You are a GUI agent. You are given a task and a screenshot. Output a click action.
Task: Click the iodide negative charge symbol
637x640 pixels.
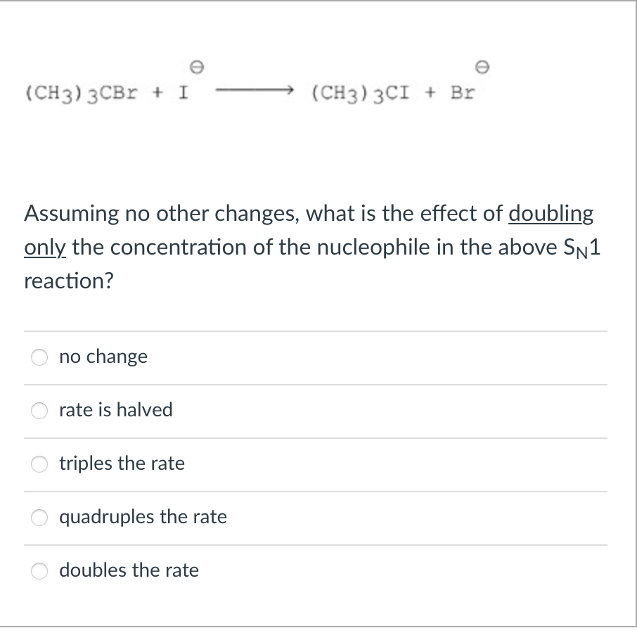[x=197, y=68]
